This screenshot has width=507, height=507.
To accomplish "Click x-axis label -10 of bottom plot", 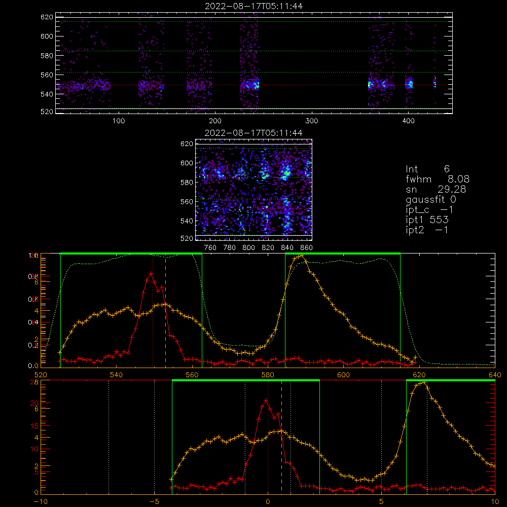I will coord(41,502).
